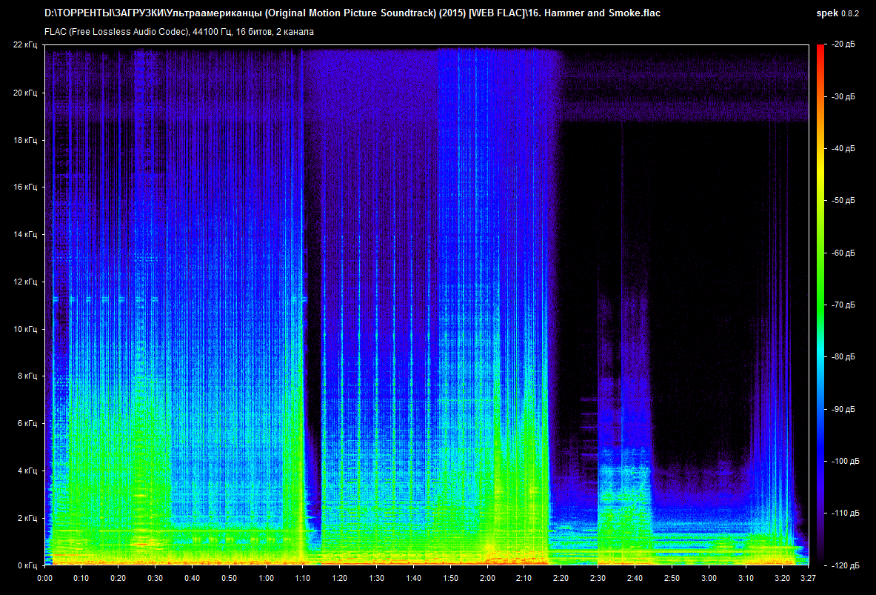Screen dimensions: 876x595
Task: Click the '3:20' time axis label
Action: pos(783,578)
